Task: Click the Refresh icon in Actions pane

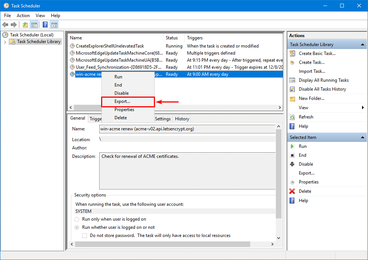Action: click(292, 117)
